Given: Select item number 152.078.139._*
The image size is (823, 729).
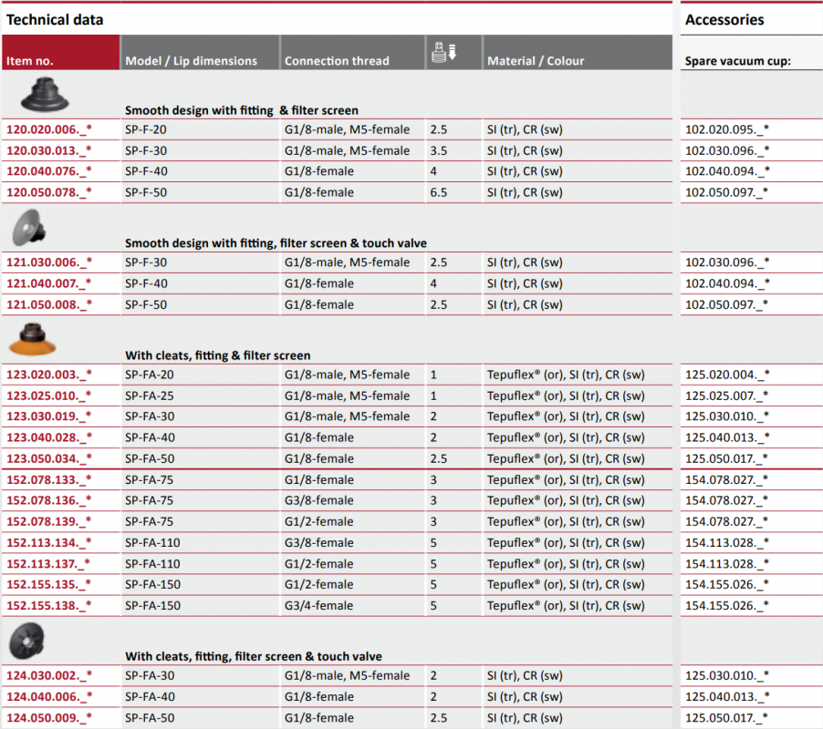Looking at the screenshot, I should coord(48,521).
